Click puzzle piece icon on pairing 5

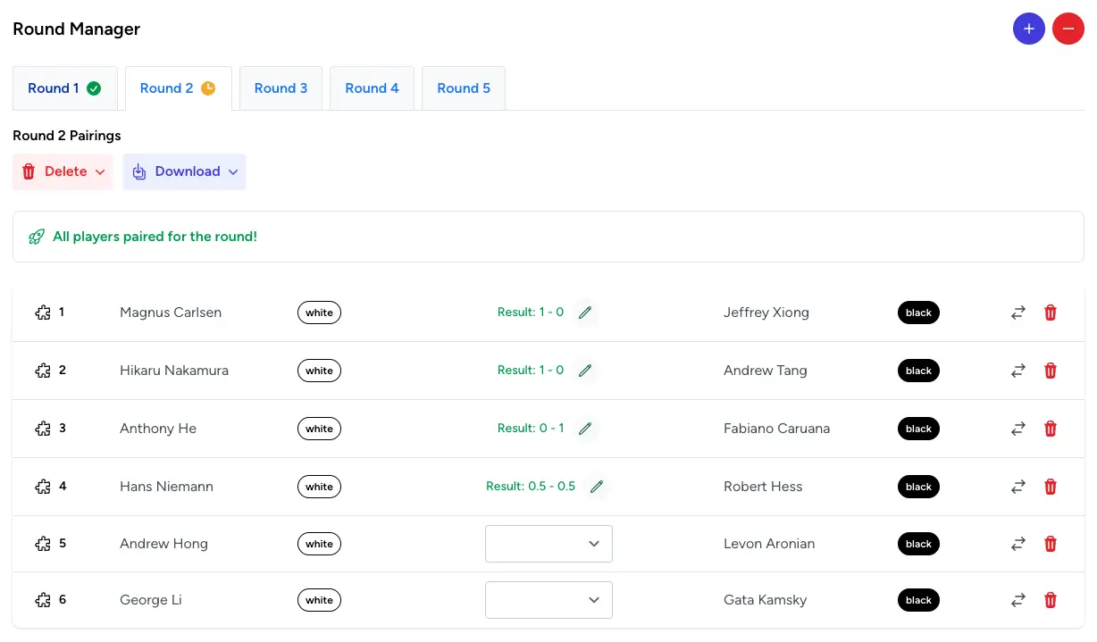[x=42, y=544]
